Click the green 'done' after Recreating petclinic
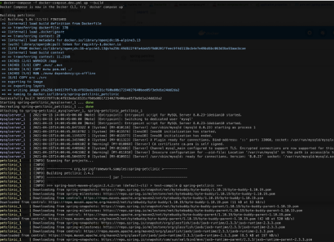This screenshot has width=334, height=242. pos(90,106)
